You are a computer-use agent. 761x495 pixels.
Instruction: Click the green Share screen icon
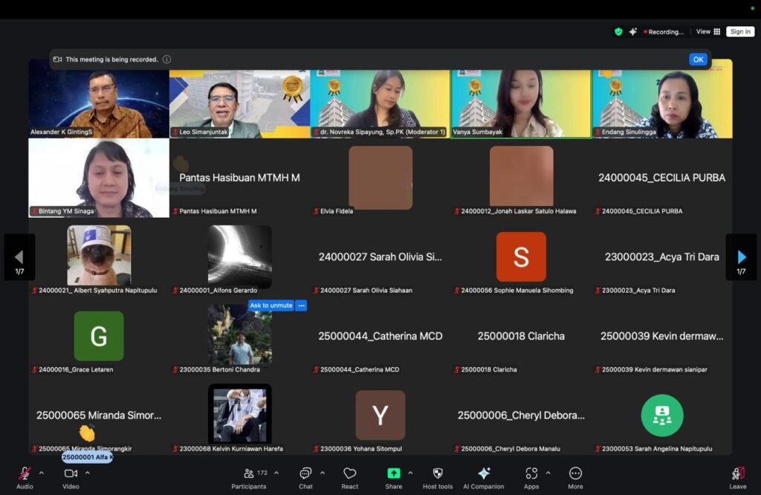coord(393,473)
